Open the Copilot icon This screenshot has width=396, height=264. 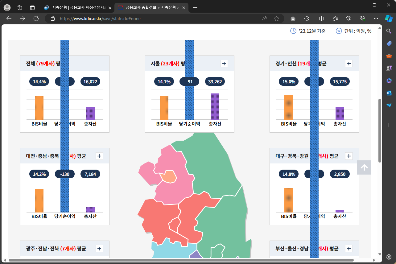tap(389, 19)
